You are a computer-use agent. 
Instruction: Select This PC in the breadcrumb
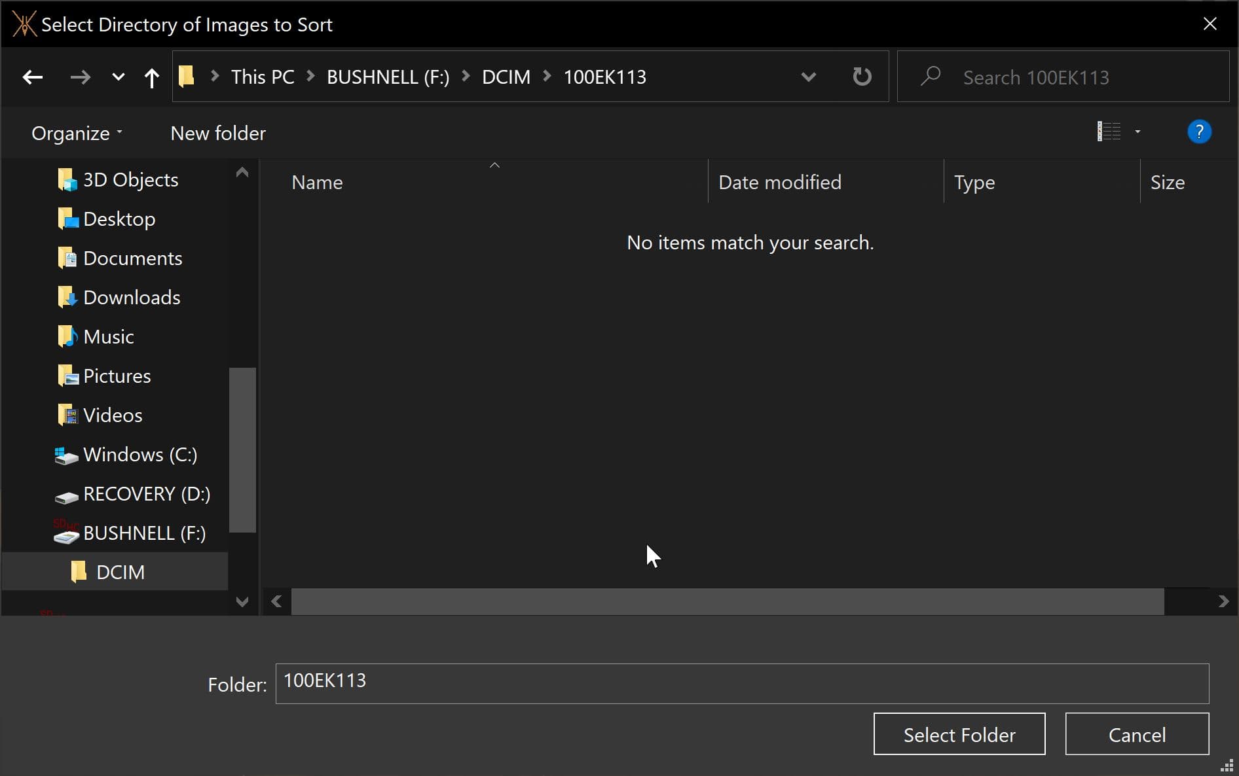[263, 77]
